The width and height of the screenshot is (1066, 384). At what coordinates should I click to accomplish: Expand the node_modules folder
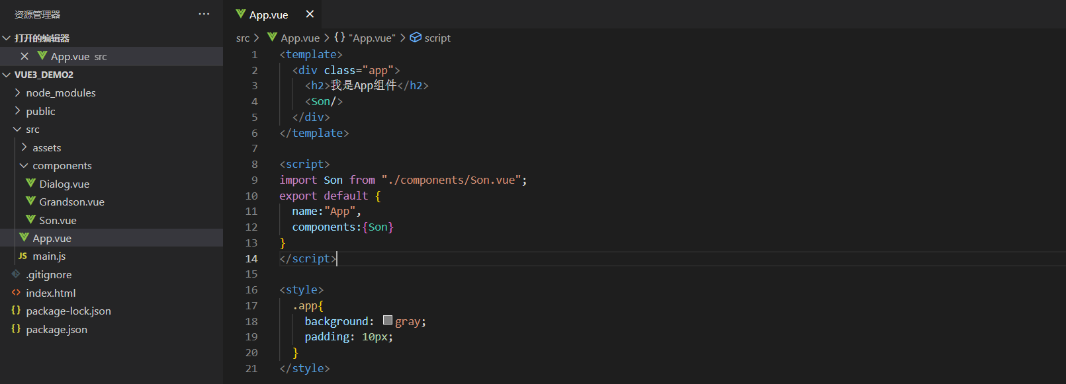(18, 93)
